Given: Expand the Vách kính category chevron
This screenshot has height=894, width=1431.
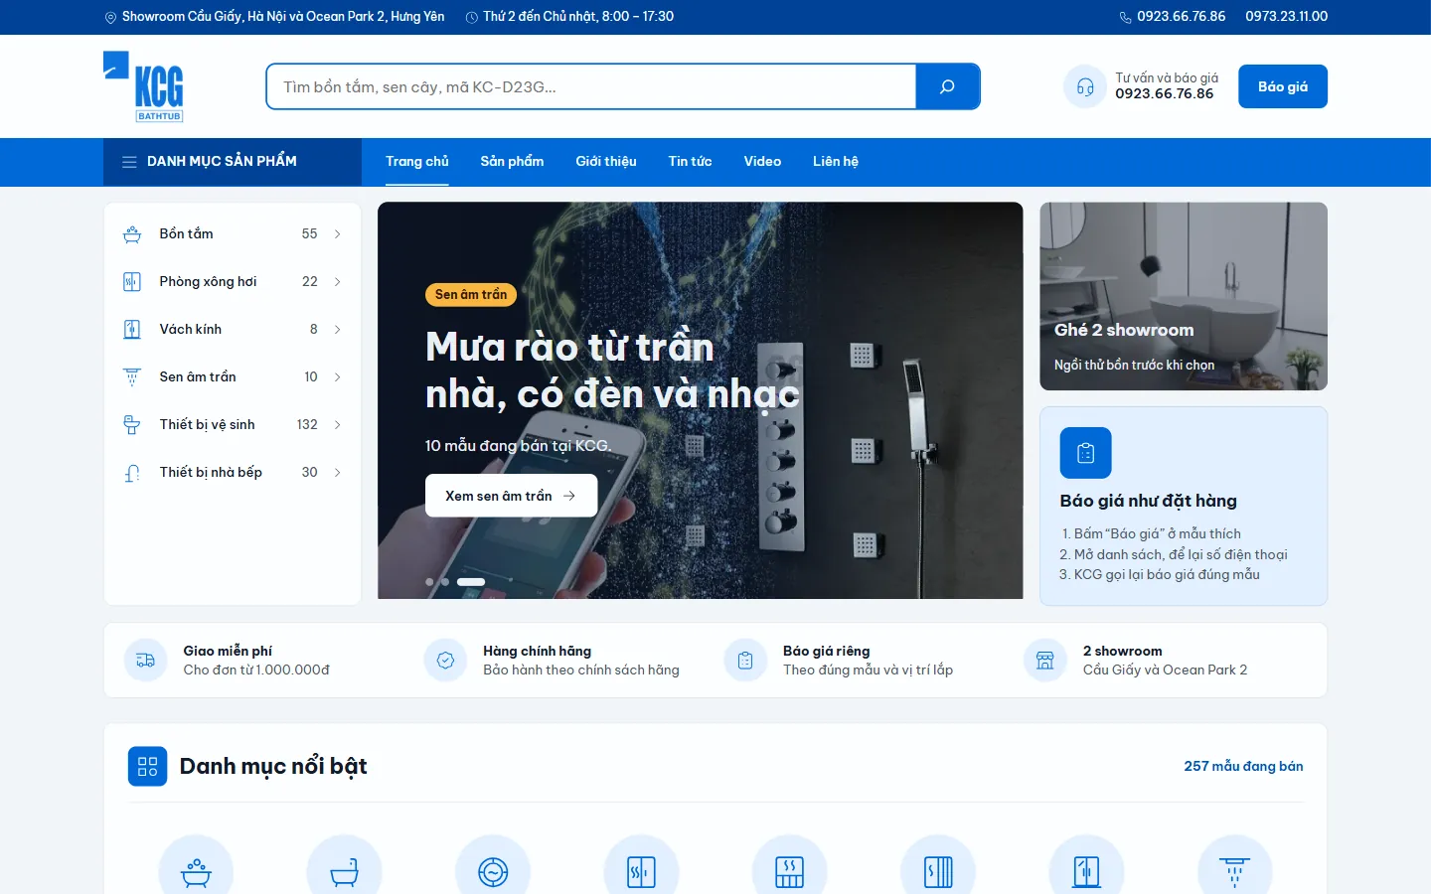Looking at the screenshot, I should (x=338, y=330).
